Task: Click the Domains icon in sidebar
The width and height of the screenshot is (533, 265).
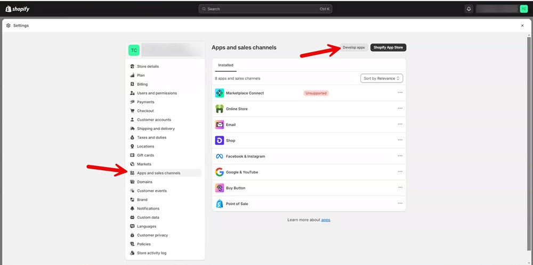Action: click(133, 182)
